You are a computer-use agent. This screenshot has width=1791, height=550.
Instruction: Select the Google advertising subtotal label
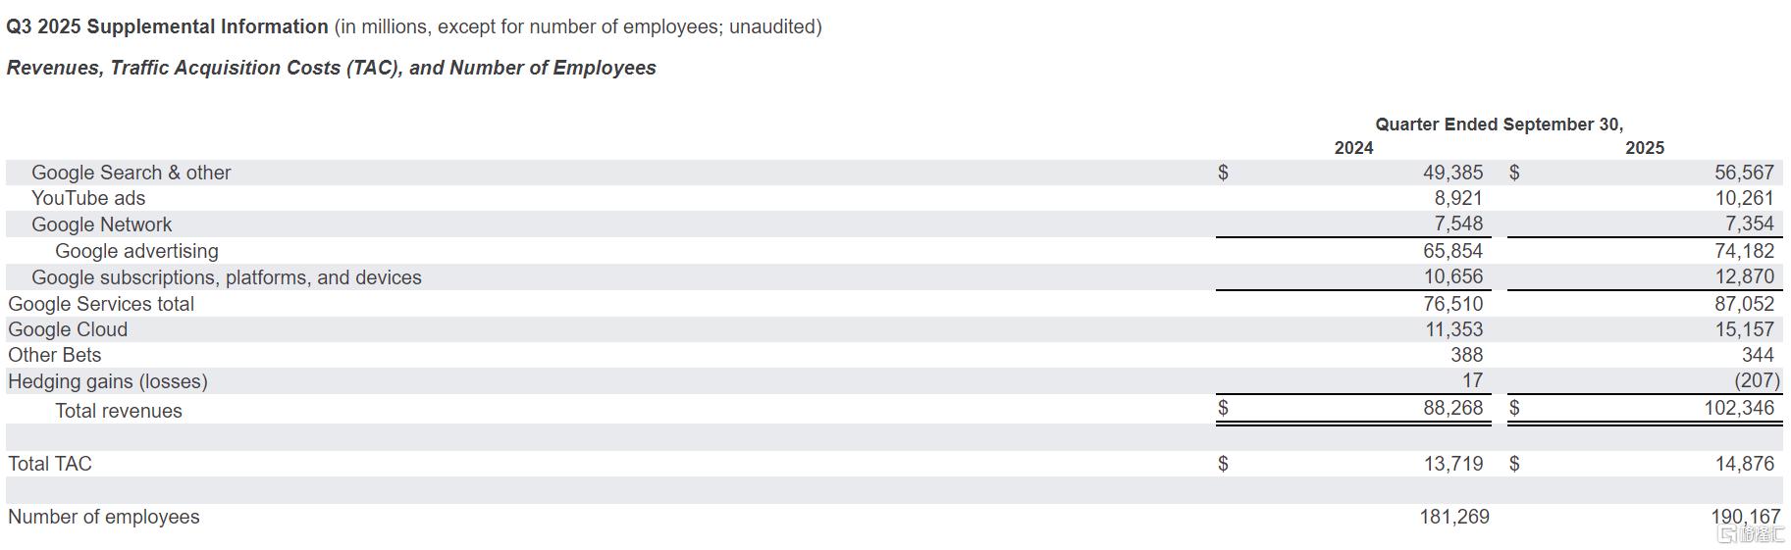[136, 251]
